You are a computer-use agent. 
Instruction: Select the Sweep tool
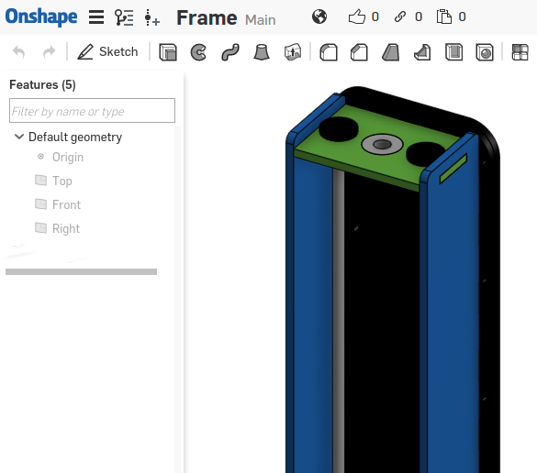coord(230,52)
